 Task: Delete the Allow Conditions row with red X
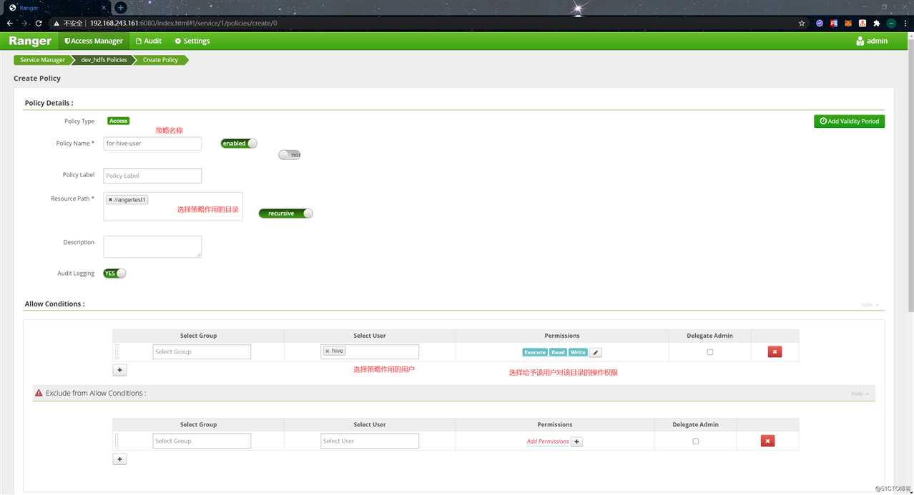[x=775, y=352]
